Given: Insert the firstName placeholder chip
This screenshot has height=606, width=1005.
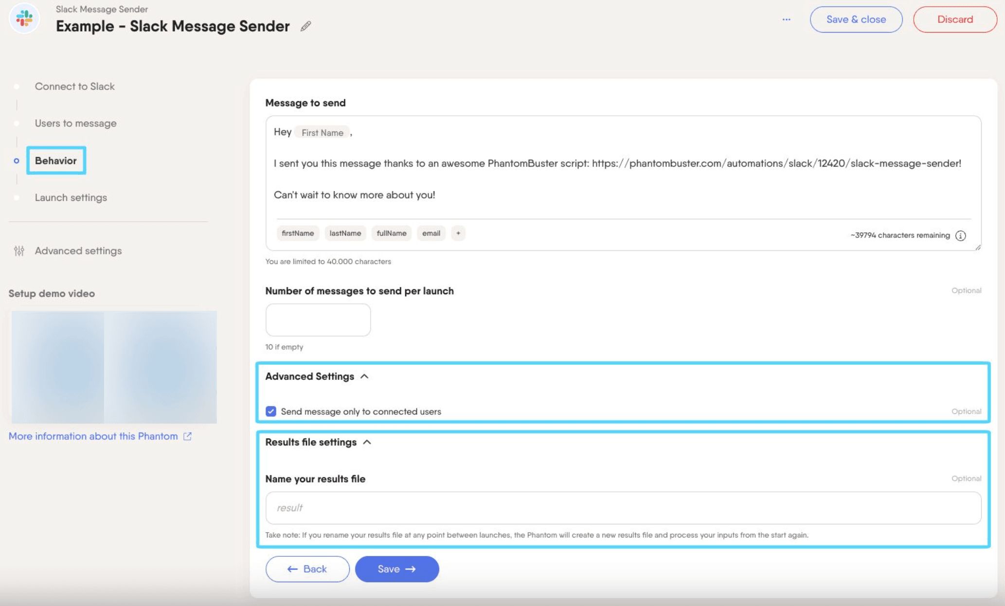Looking at the screenshot, I should 298,233.
